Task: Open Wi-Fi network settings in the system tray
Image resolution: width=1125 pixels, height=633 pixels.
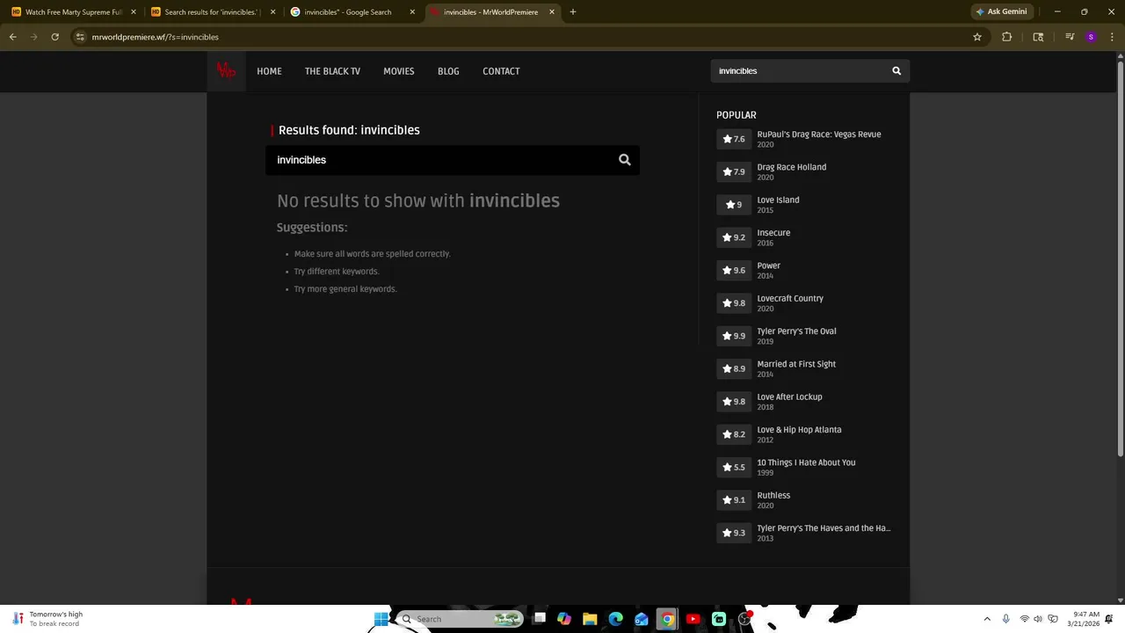Action: click(x=1025, y=619)
